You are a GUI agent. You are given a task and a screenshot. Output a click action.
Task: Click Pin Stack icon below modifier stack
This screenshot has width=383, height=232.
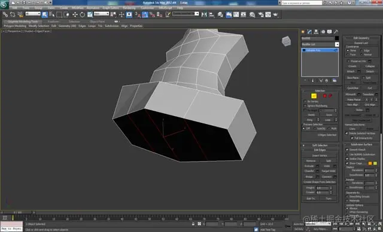pyautogui.click(x=305, y=81)
